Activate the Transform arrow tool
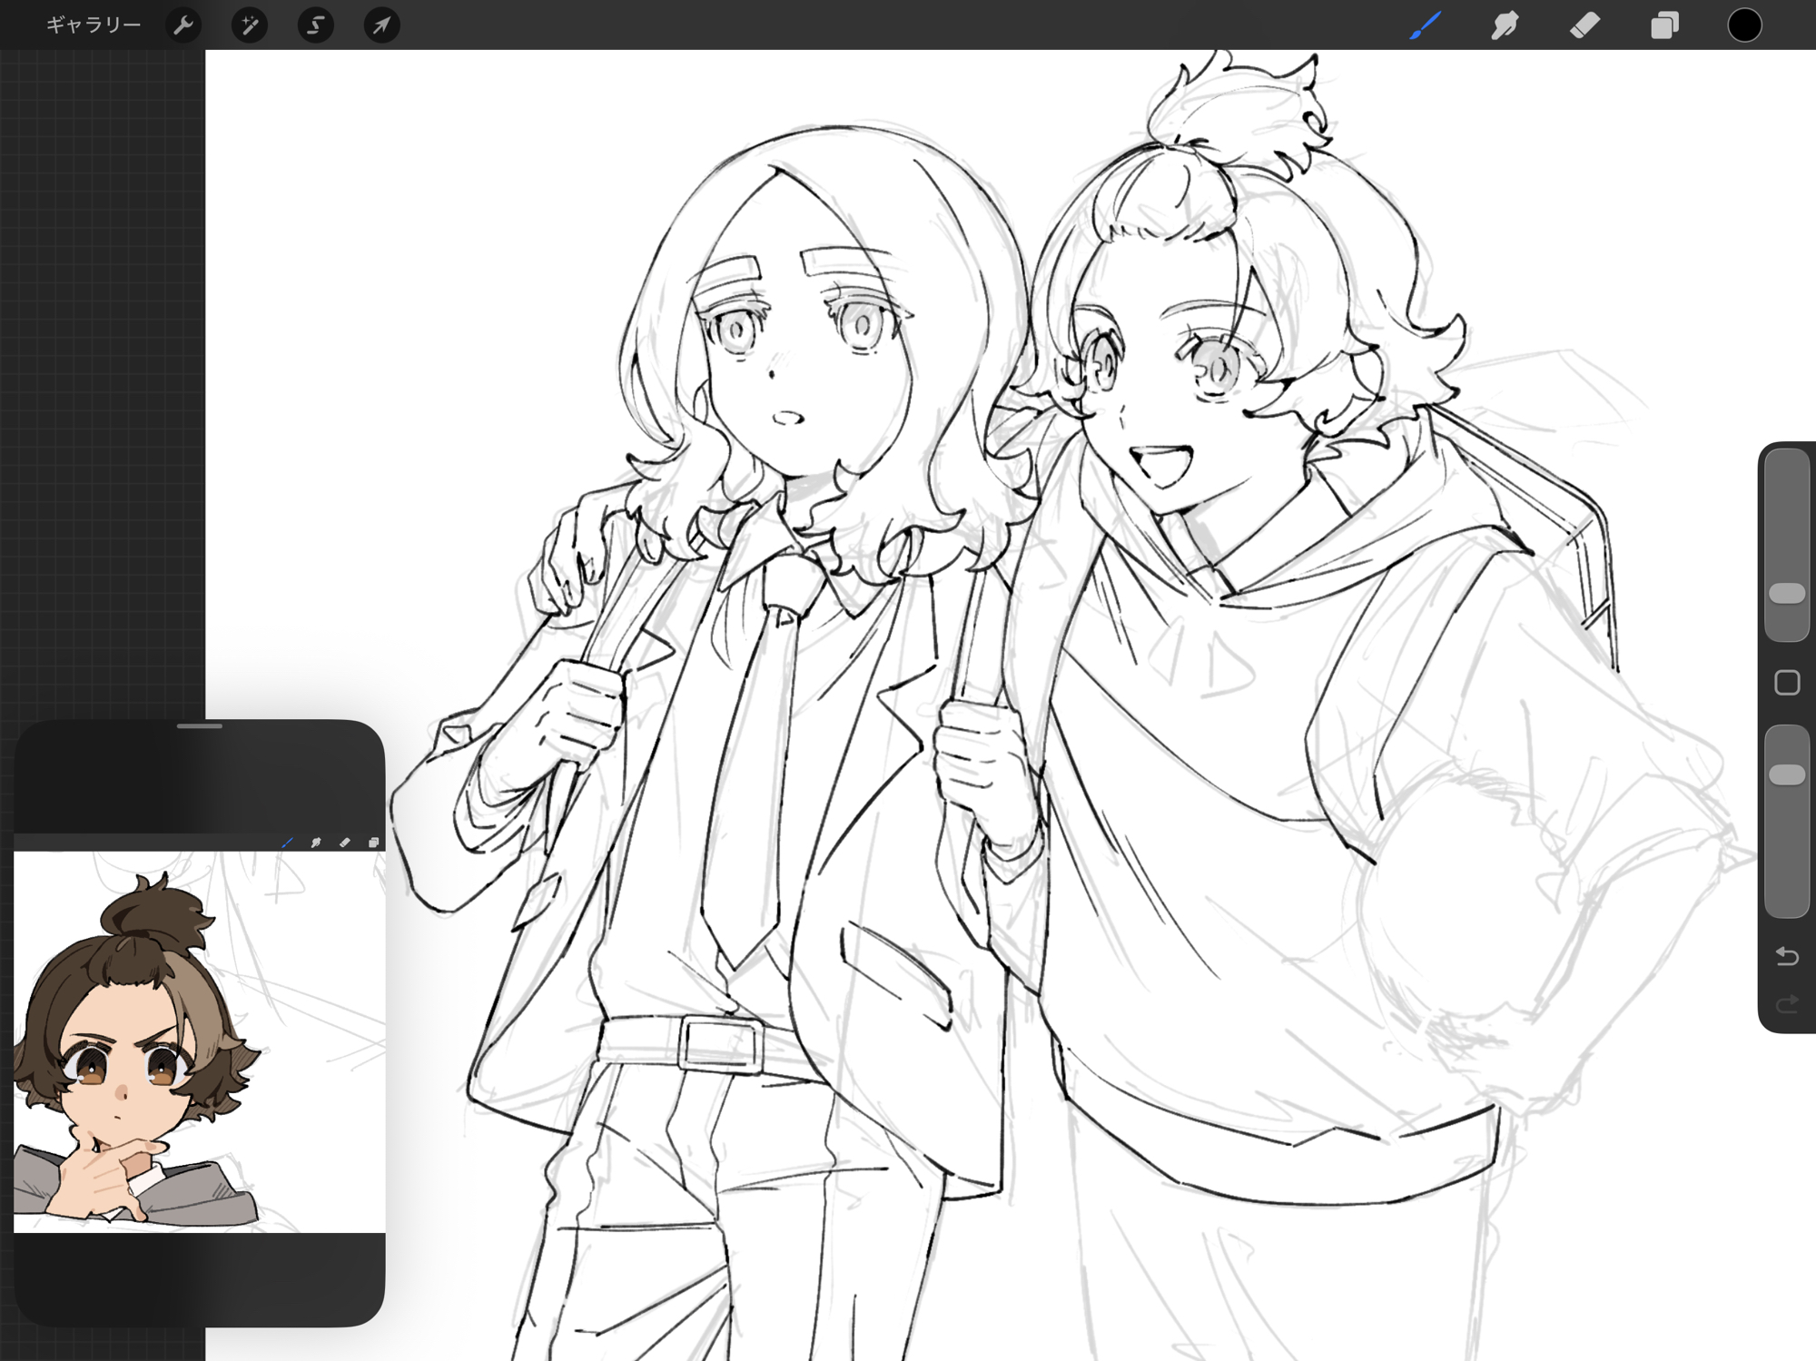 381,25
